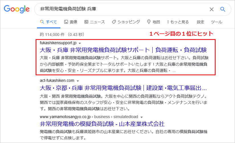Open the 画像 tab

click(x=71, y=22)
